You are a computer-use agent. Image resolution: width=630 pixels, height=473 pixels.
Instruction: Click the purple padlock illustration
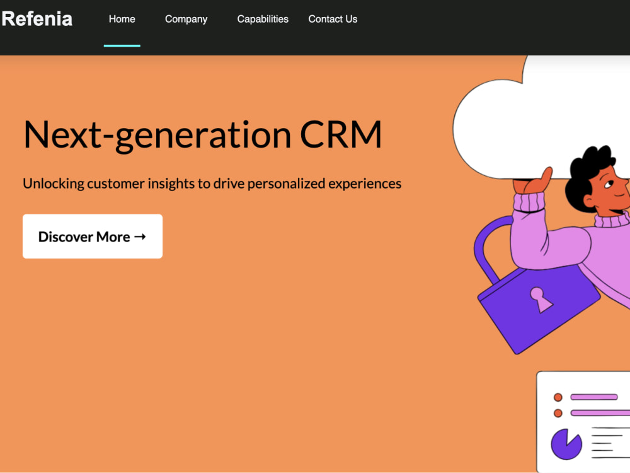[537, 286]
